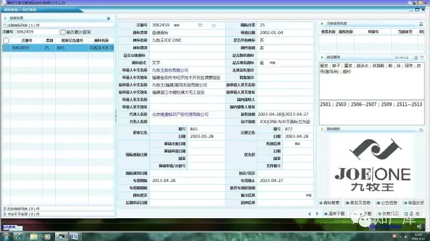Click the maximize icon in current business info panel
The width and height of the screenshot is (430, 241).
(x=421, y=24)
